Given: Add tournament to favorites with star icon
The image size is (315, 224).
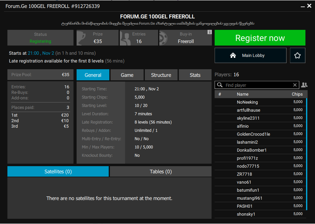Looking at the screenshot, I should click(297, 55).
